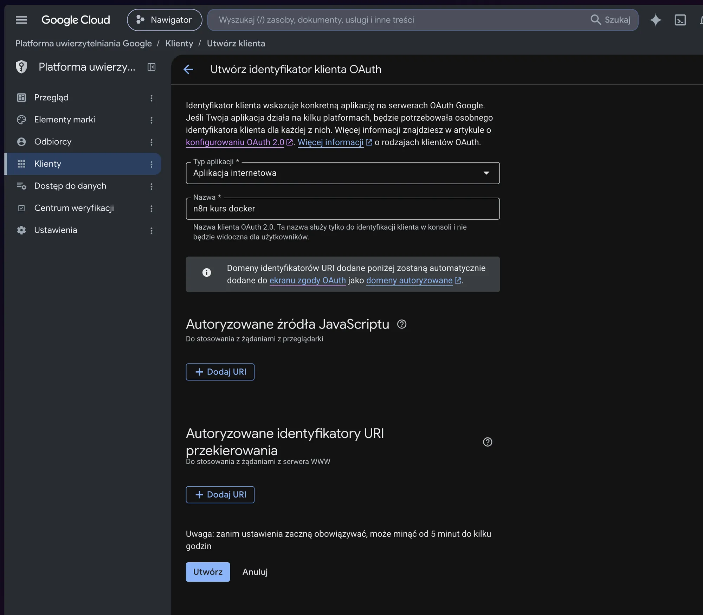The height and width of the screenshot is (615, 703).
Task: Open the main hamburger navigation menu
Action: (21, 20)
